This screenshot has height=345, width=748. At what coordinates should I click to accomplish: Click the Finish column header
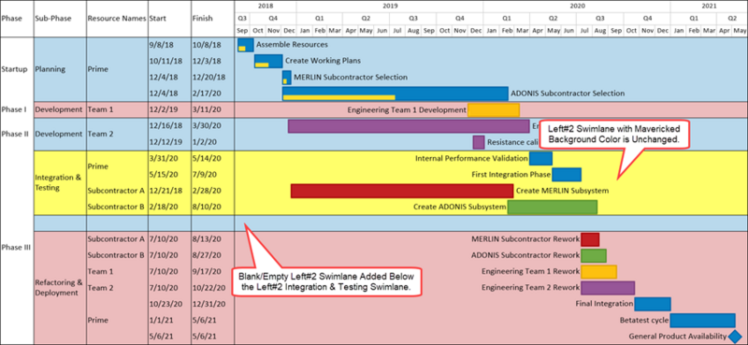click(x=202, y=19)
